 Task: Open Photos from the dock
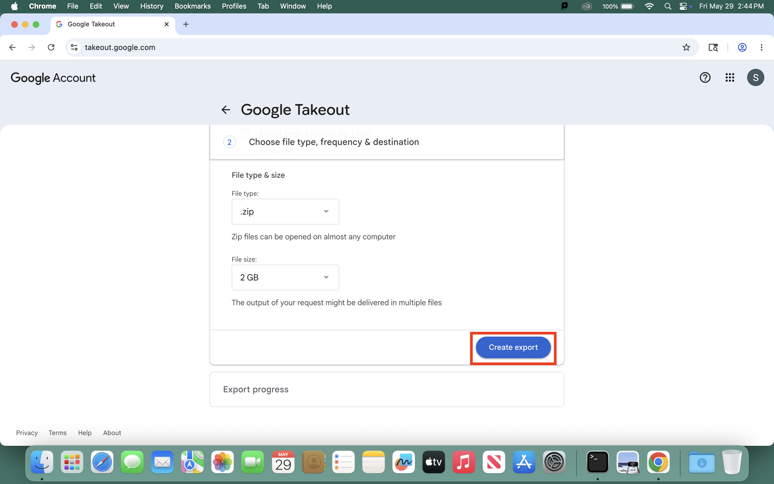[x=223, y=462]
